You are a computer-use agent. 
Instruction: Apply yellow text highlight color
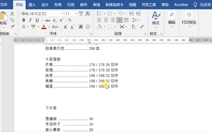pos(33,27)
